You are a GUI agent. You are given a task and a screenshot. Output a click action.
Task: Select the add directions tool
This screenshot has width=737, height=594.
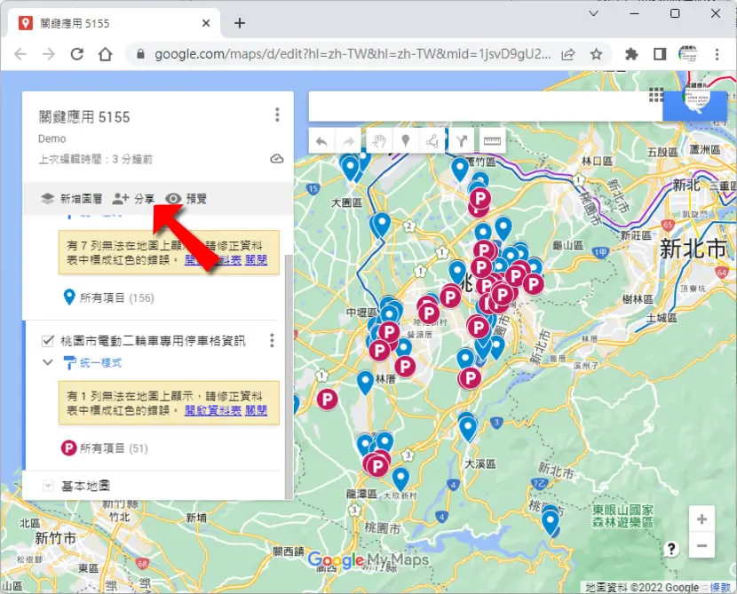[x=462, y=140]
